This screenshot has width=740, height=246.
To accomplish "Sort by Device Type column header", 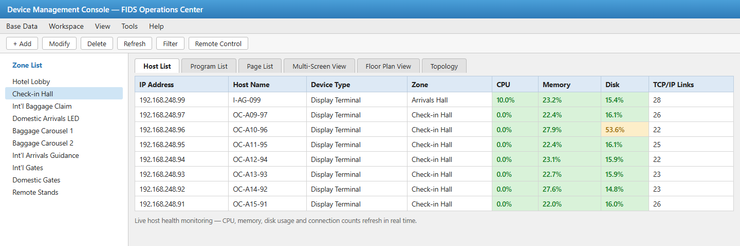I will coord(357,85).
